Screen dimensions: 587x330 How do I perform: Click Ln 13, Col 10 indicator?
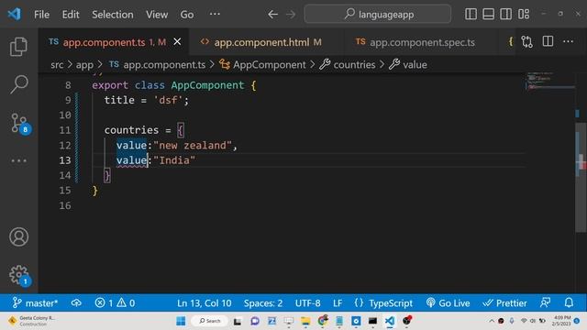tap(204, 302)
